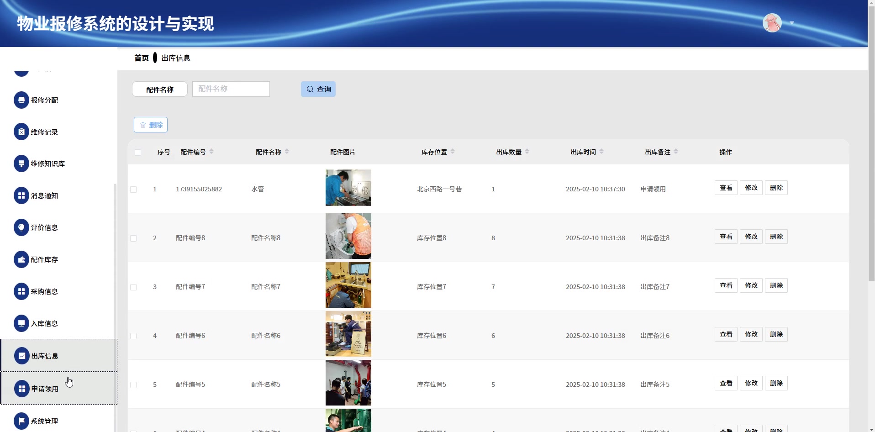Click 查看 for 配件编号8 row
The image size is (875, 432).
[x=726, y=237]
